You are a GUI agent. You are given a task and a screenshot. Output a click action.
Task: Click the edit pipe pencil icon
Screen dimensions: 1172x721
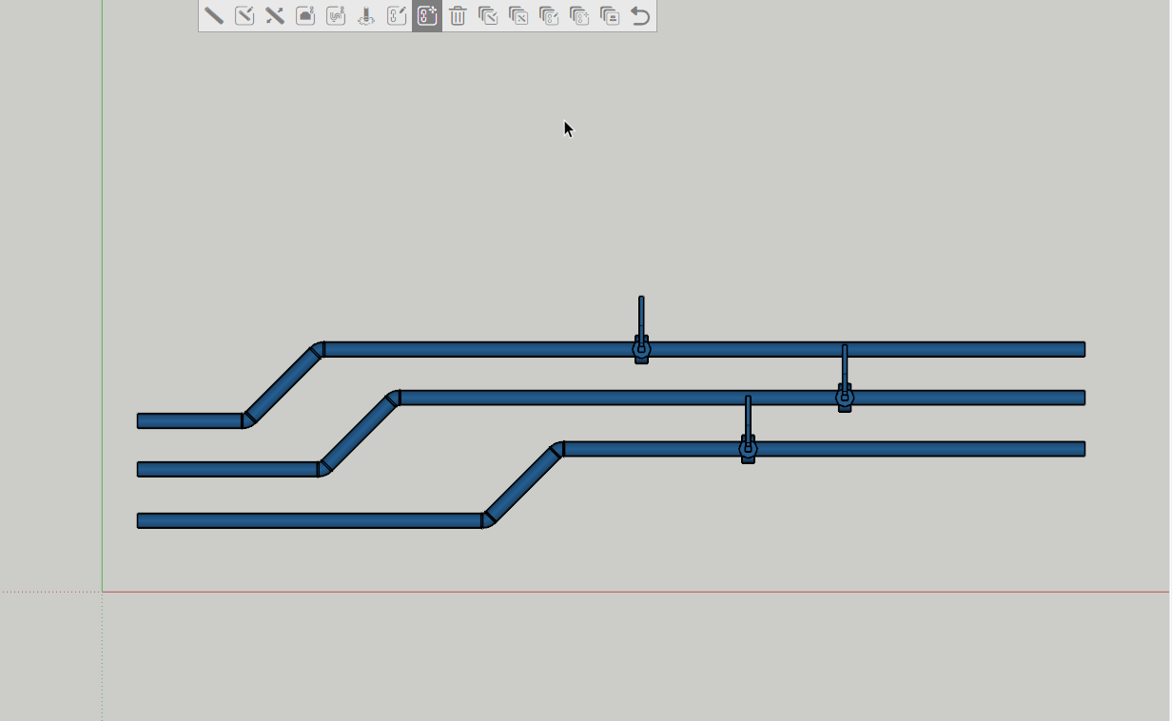tap(244, 16)
